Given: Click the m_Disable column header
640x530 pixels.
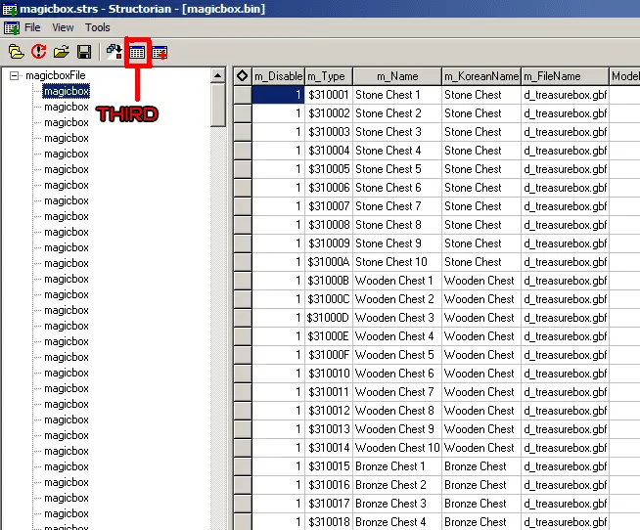Looking at the screenshot, I should tap(278, 76).
